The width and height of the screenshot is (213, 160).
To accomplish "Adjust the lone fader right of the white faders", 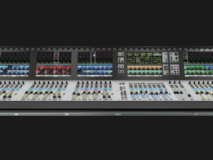I will click(189, 95).
